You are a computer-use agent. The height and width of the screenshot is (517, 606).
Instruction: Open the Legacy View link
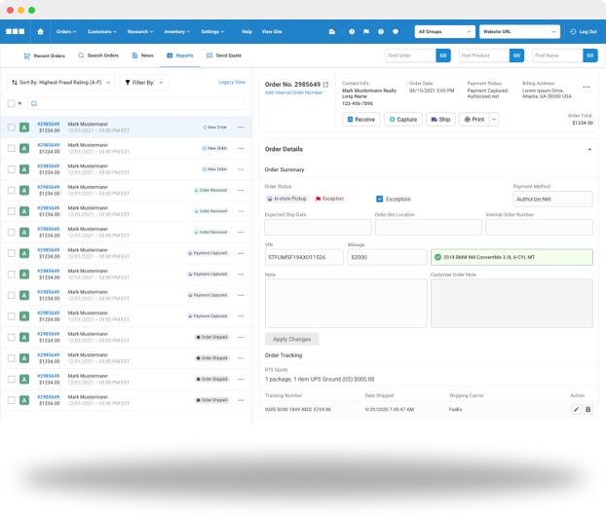(232, 82)
